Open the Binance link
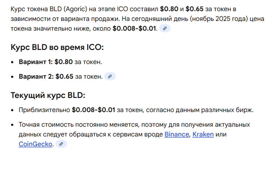The image size is (277, 175). pyautogui.click(x=177, y=134)
